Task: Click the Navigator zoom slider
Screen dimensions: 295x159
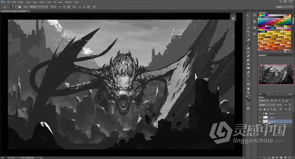Action: click(278, 94)
